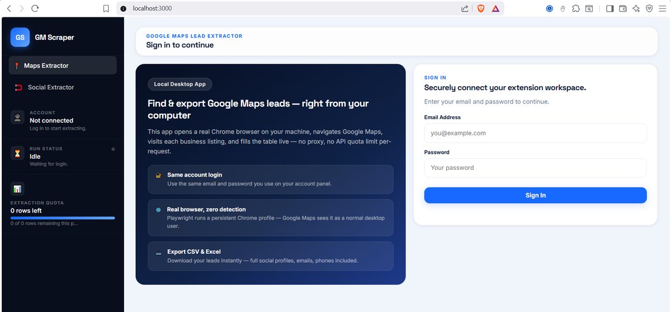
Task: Click the Local Desktop App badge
Action: click(179, 84)
